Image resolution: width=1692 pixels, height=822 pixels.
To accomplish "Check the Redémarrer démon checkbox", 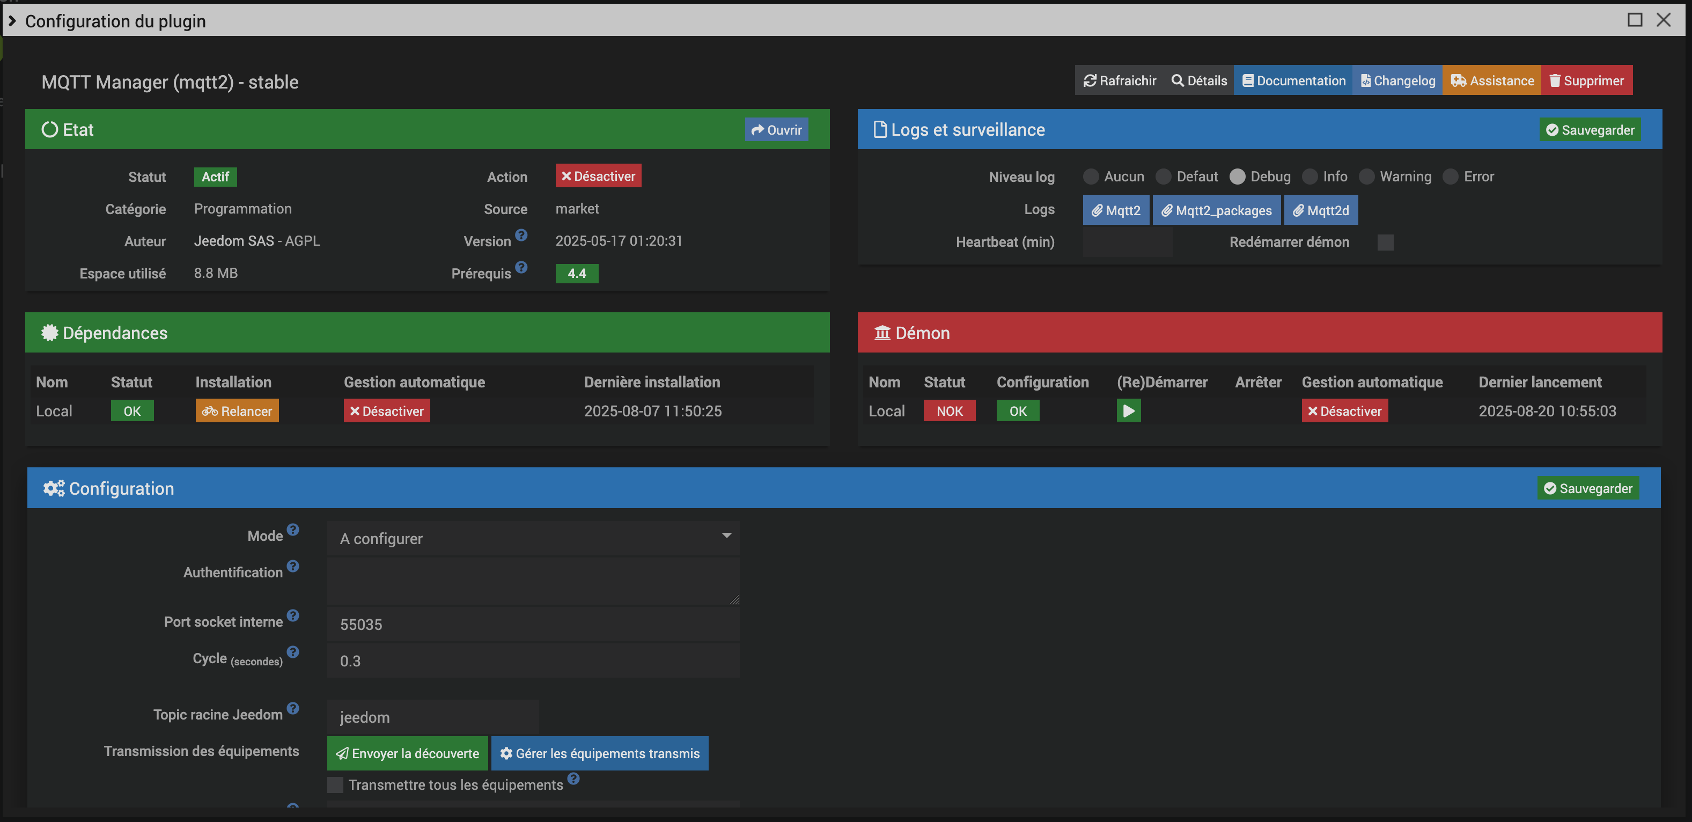I will click(x=1385, y=243).
